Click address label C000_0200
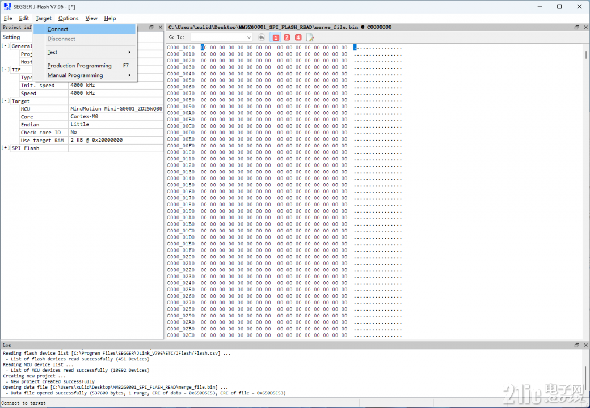The width and height of the screenshot is (590, 408). tap(181, 257)
